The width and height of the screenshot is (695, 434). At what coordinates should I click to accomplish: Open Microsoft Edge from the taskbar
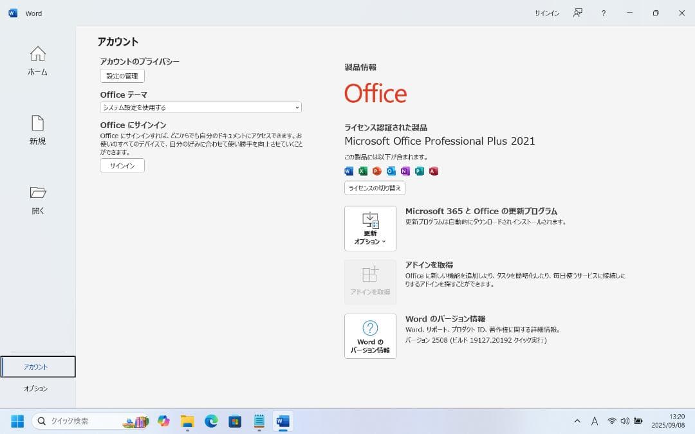[x=211, y=421]
